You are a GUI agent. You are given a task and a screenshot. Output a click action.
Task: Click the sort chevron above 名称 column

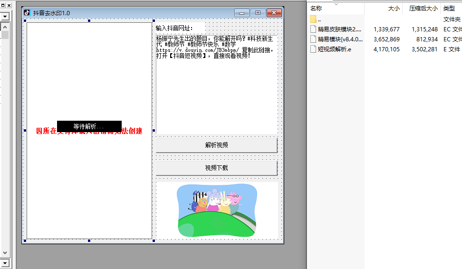click(337, 4)
